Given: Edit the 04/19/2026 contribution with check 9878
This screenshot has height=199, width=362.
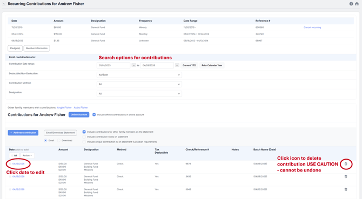Looking at the screenshot, I should pyautogui.click(x=18, y=164).
